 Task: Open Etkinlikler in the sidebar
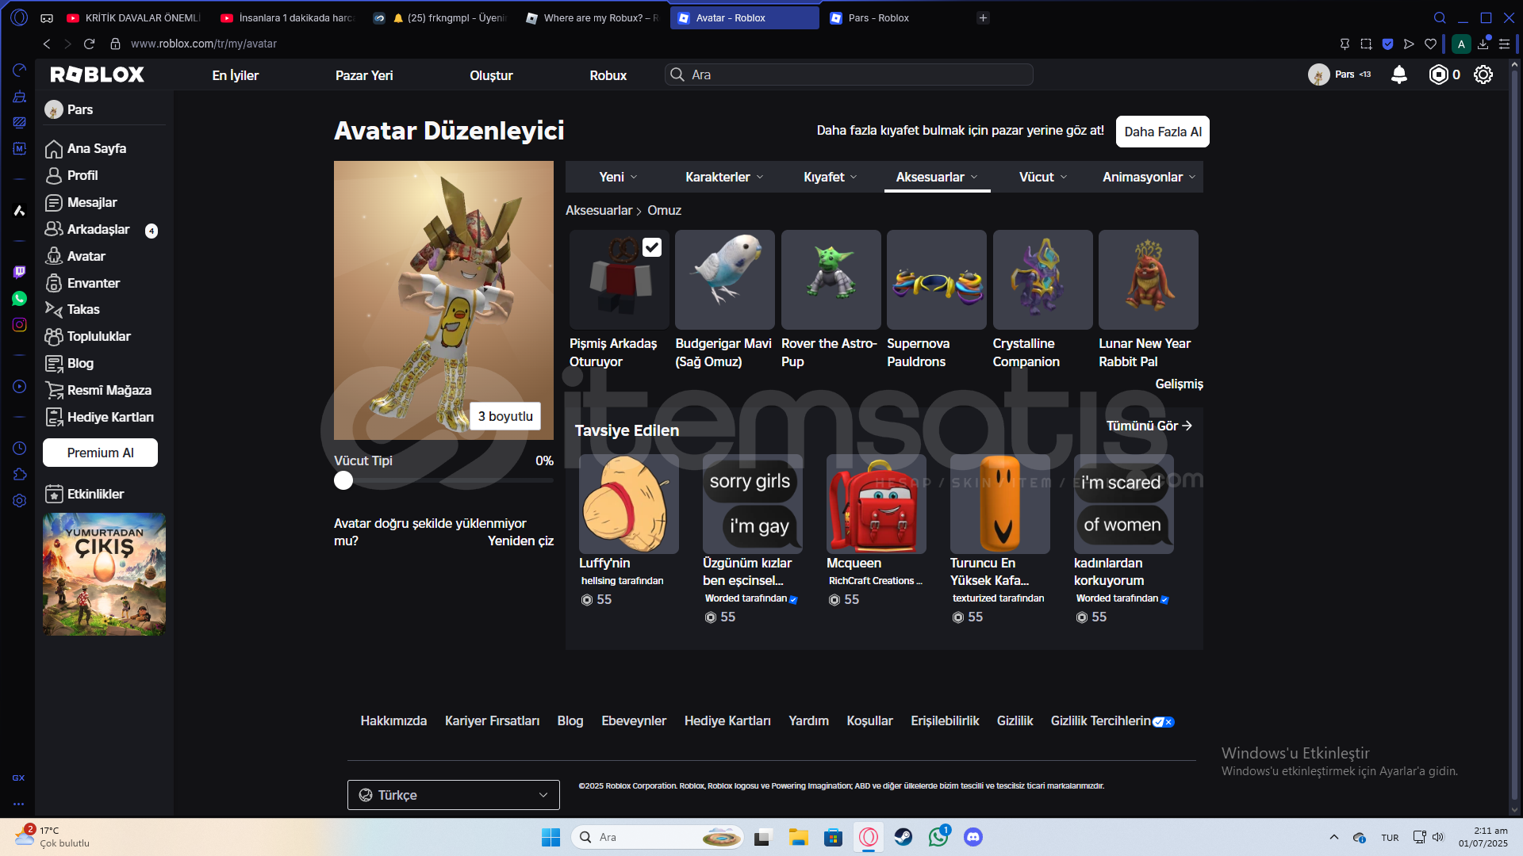click(x=95, y=494)
